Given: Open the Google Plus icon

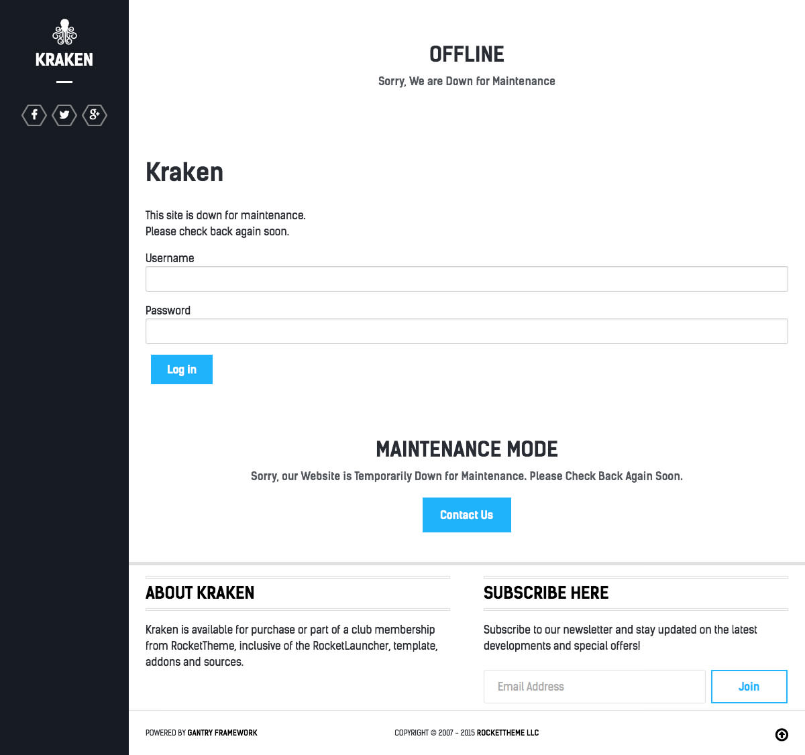Looking at the screenshot, I should [95, 115].
